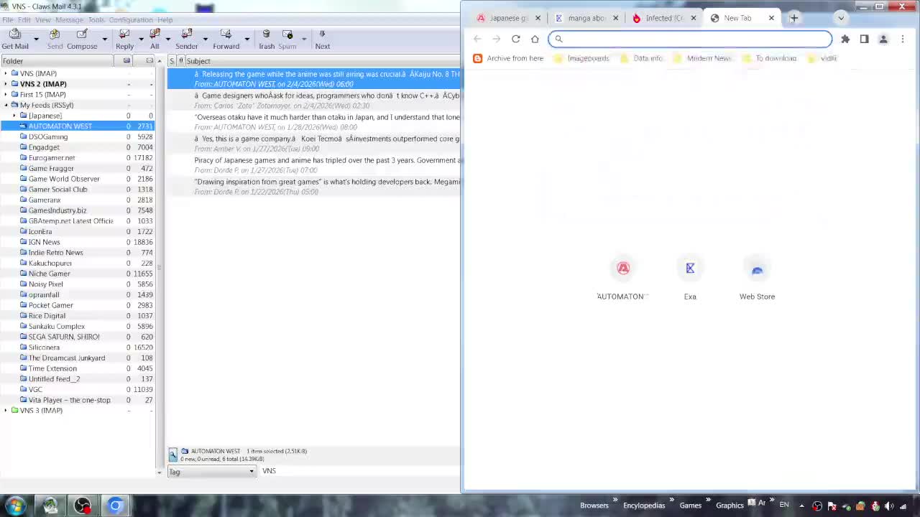
Task: Open the Chrome extensions puzzle icon
Action: (845, 39)
